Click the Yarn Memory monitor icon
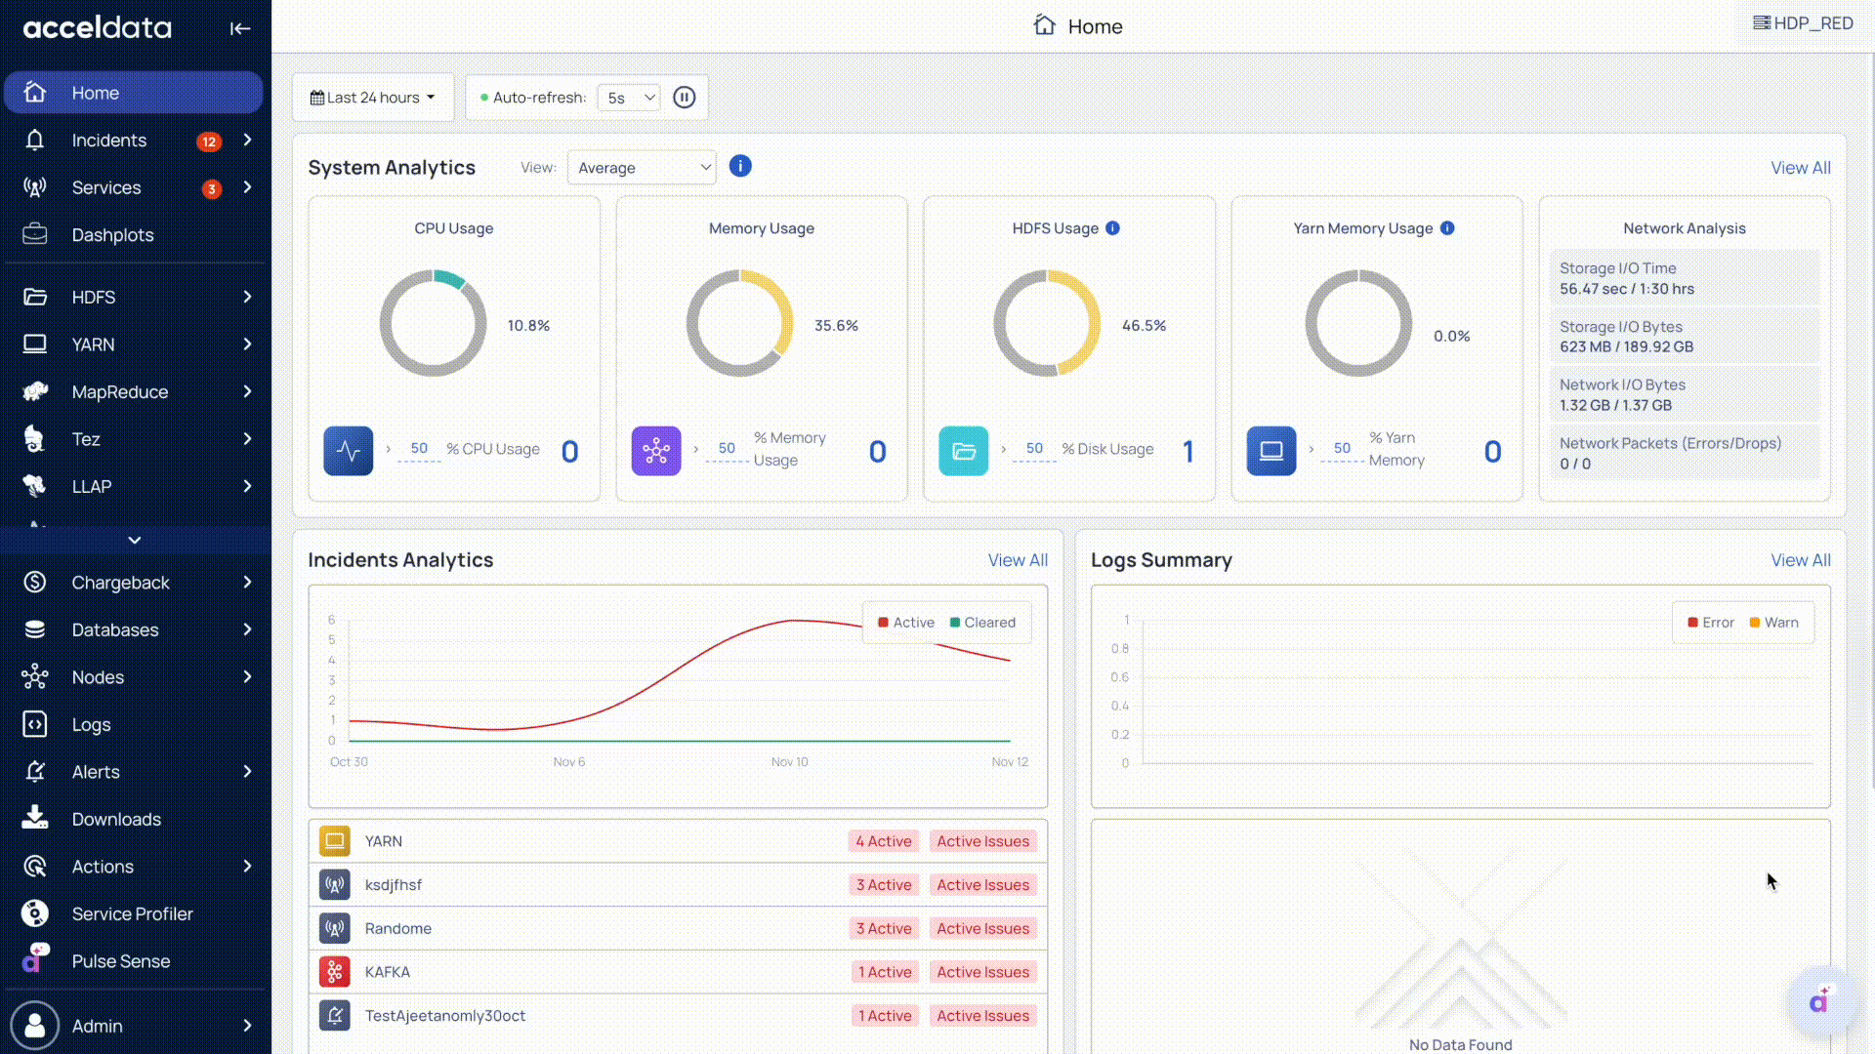Image resolution: width=1875 pixels, height=1054 pixels. 1271,451
